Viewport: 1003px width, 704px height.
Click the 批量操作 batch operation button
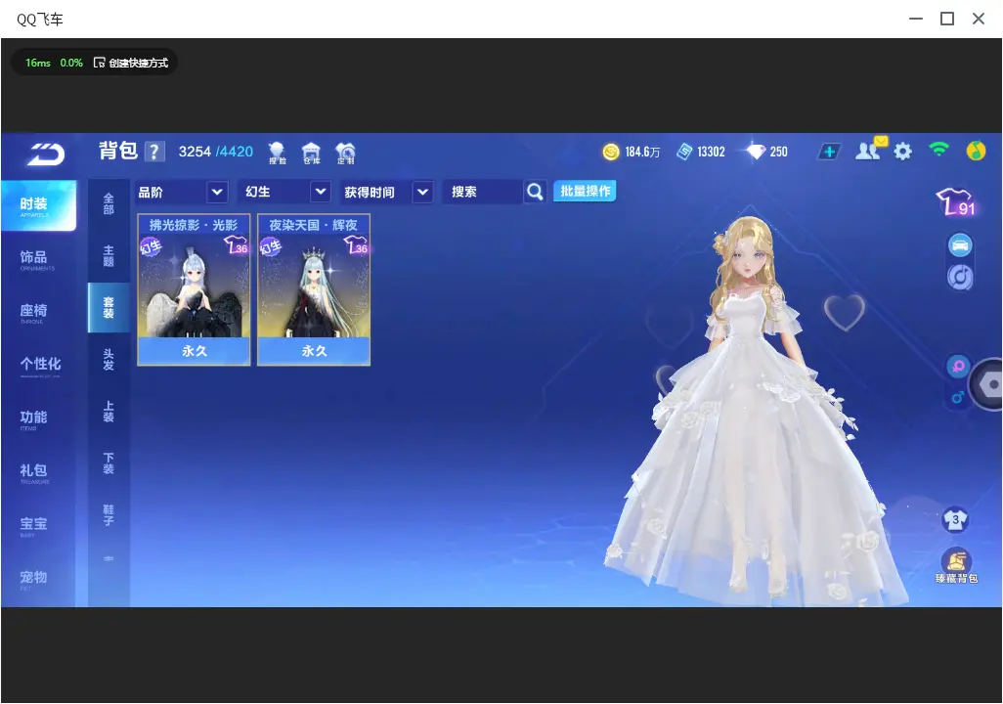pyautogui.click(x=585, y=192)
